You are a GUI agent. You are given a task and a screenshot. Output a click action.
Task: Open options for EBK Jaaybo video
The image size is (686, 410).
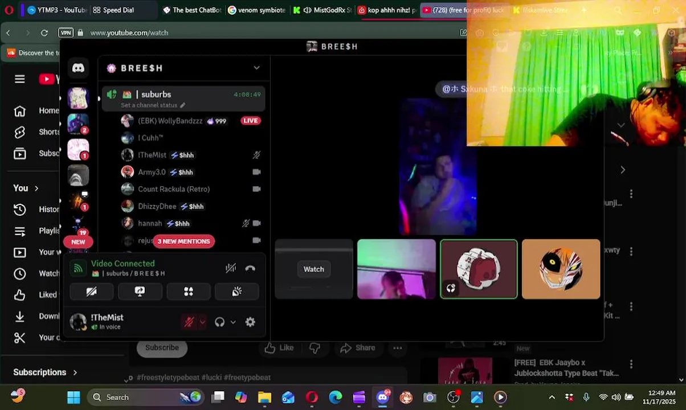point(631,364)
